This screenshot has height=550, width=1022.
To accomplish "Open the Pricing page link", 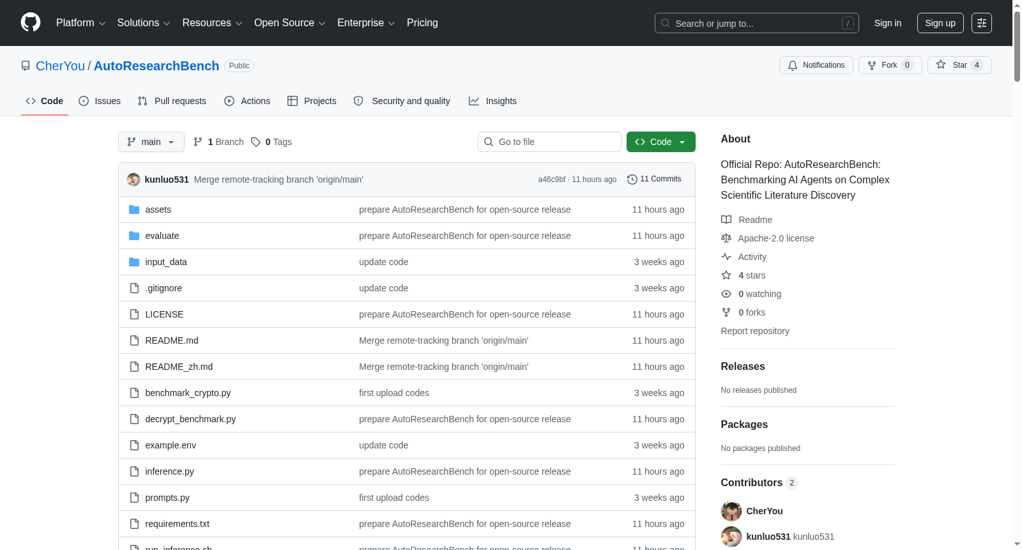I will coord(422,23).
